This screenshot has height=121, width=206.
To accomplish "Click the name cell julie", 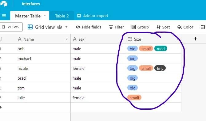I will click(21, 98).
